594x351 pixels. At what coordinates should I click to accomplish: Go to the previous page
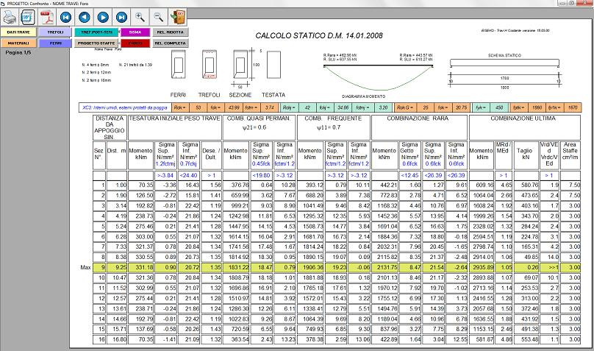[84, 17]
